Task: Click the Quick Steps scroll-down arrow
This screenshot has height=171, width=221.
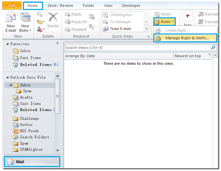Action: tap(147, 22)
